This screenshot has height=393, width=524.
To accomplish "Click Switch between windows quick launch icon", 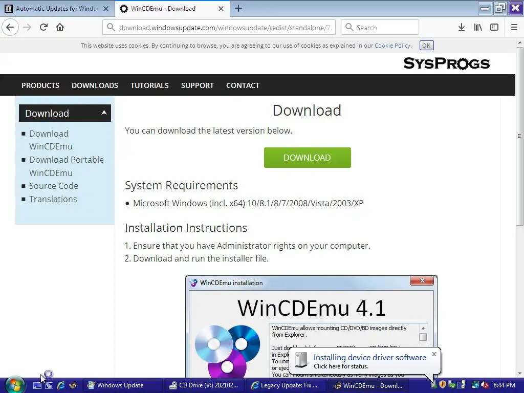I will [x=49, y=385].
